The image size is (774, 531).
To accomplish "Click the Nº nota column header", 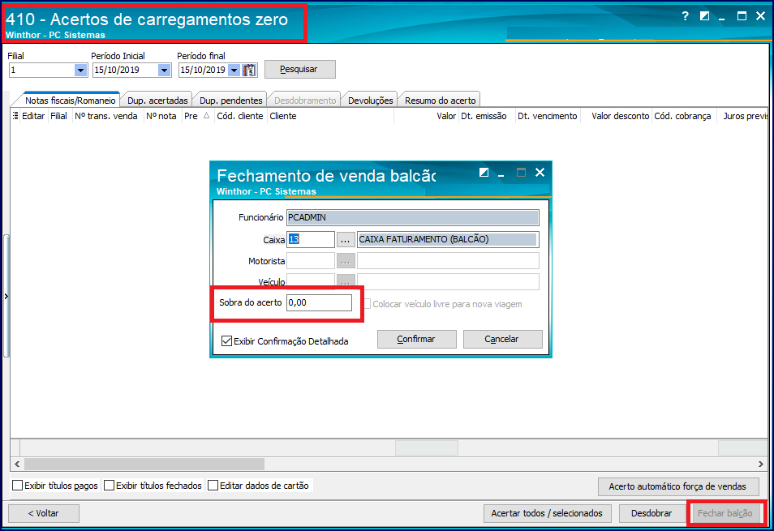I will tap(162, 116).
